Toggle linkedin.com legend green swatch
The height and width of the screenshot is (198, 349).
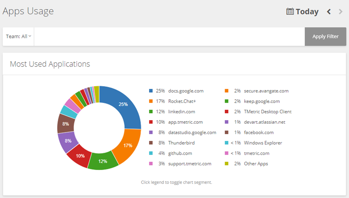pyautogui.click(x=151, y=111)
